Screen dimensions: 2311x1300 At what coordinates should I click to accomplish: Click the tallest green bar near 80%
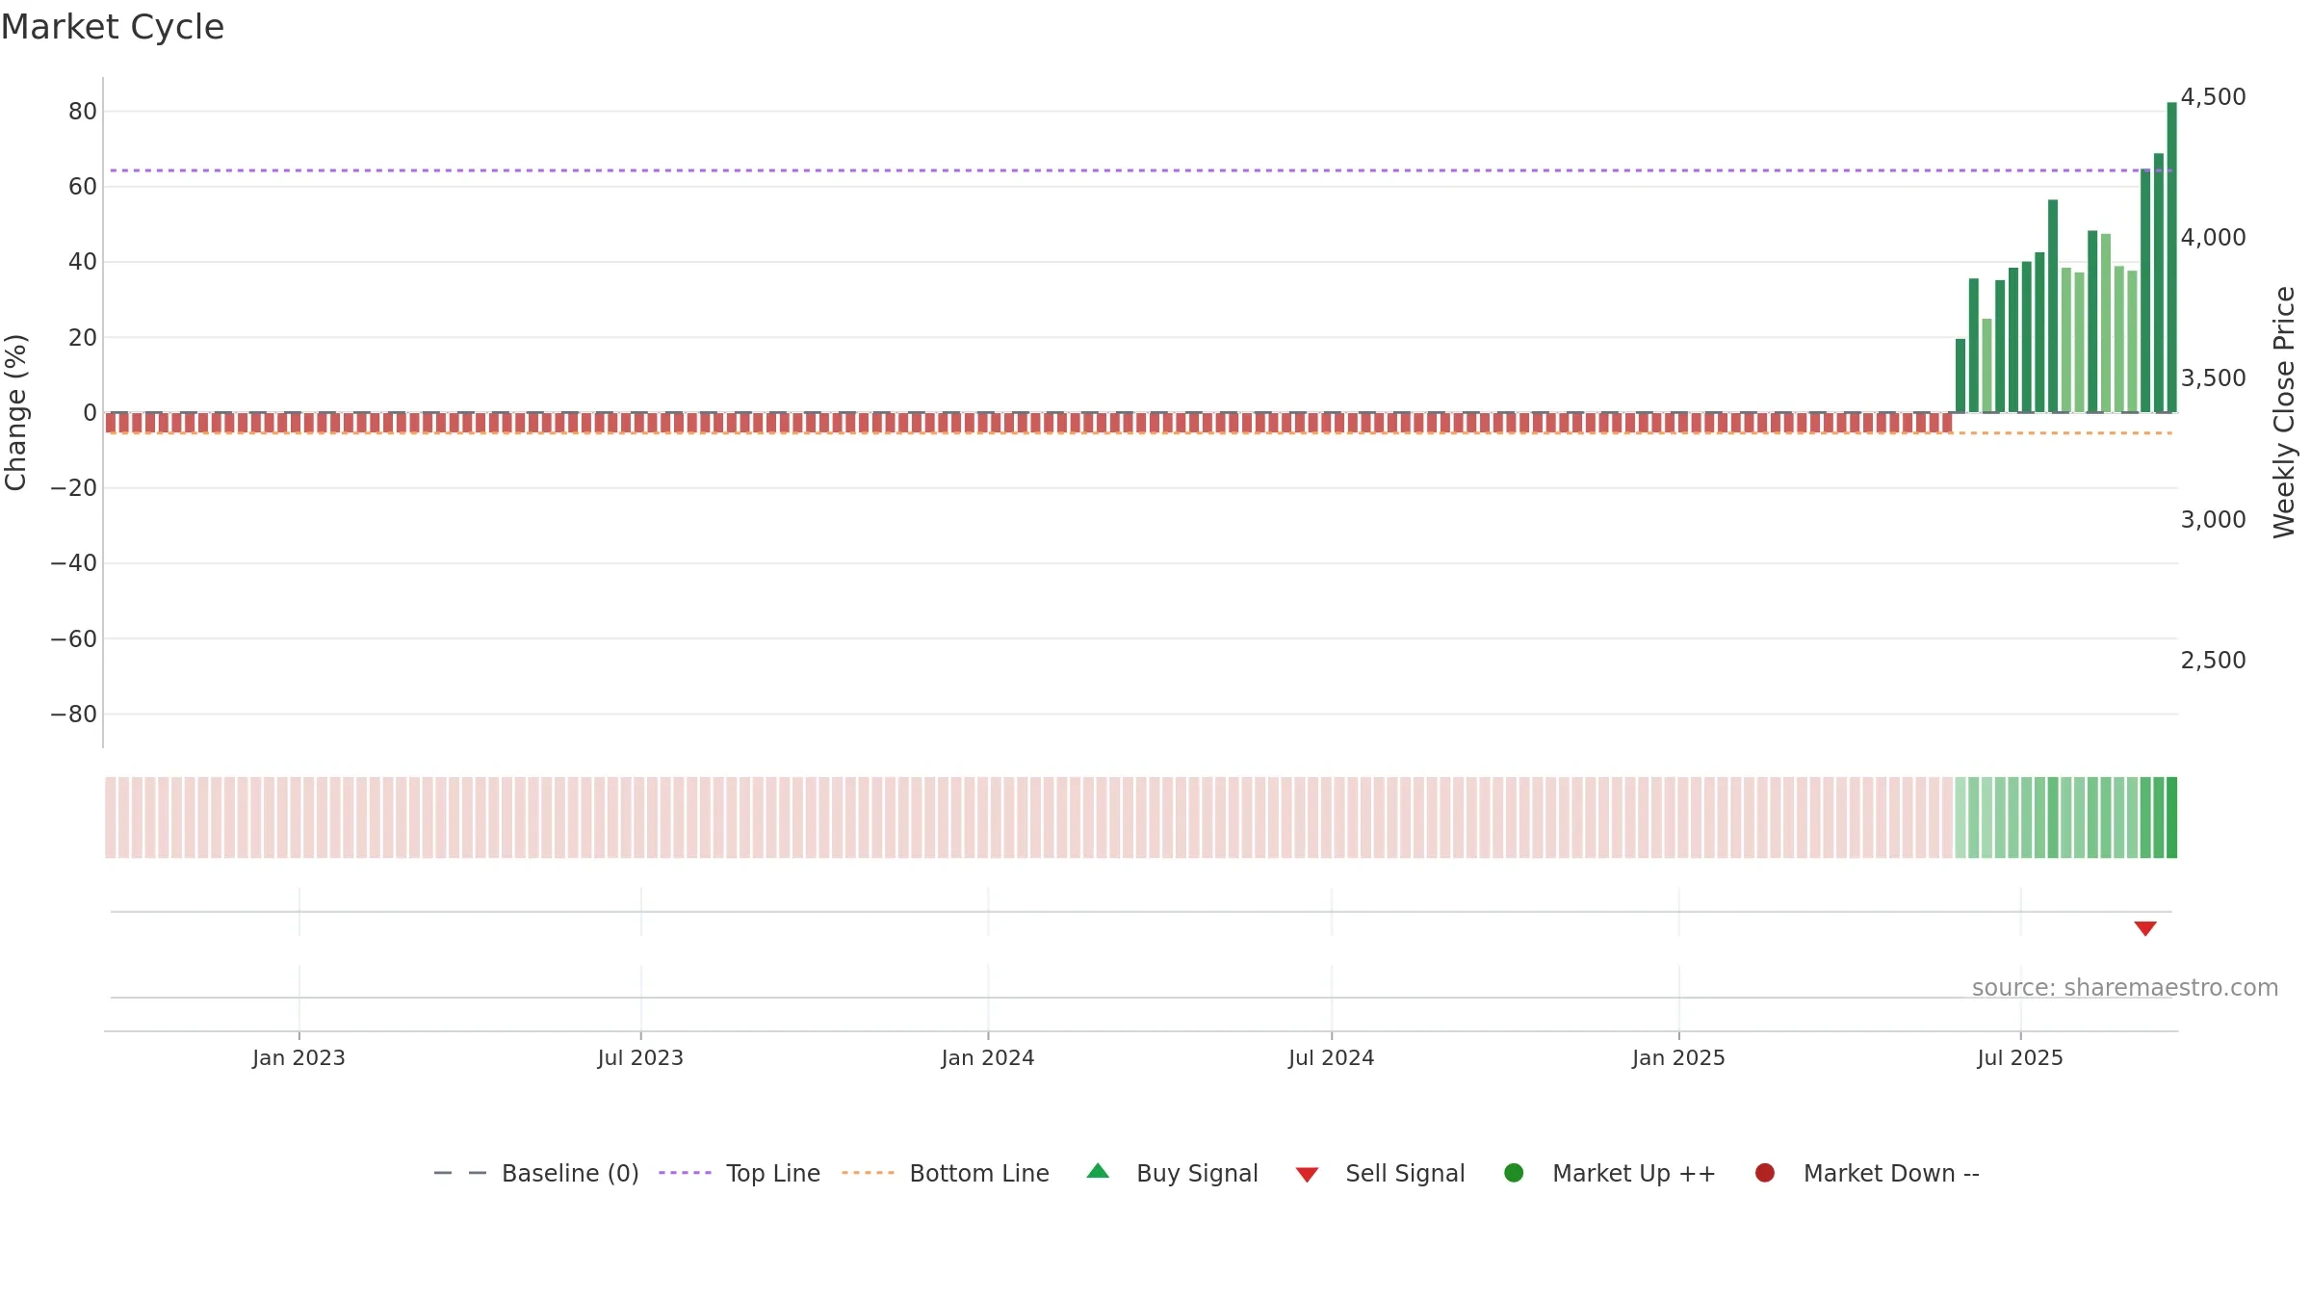(2171, 257)
